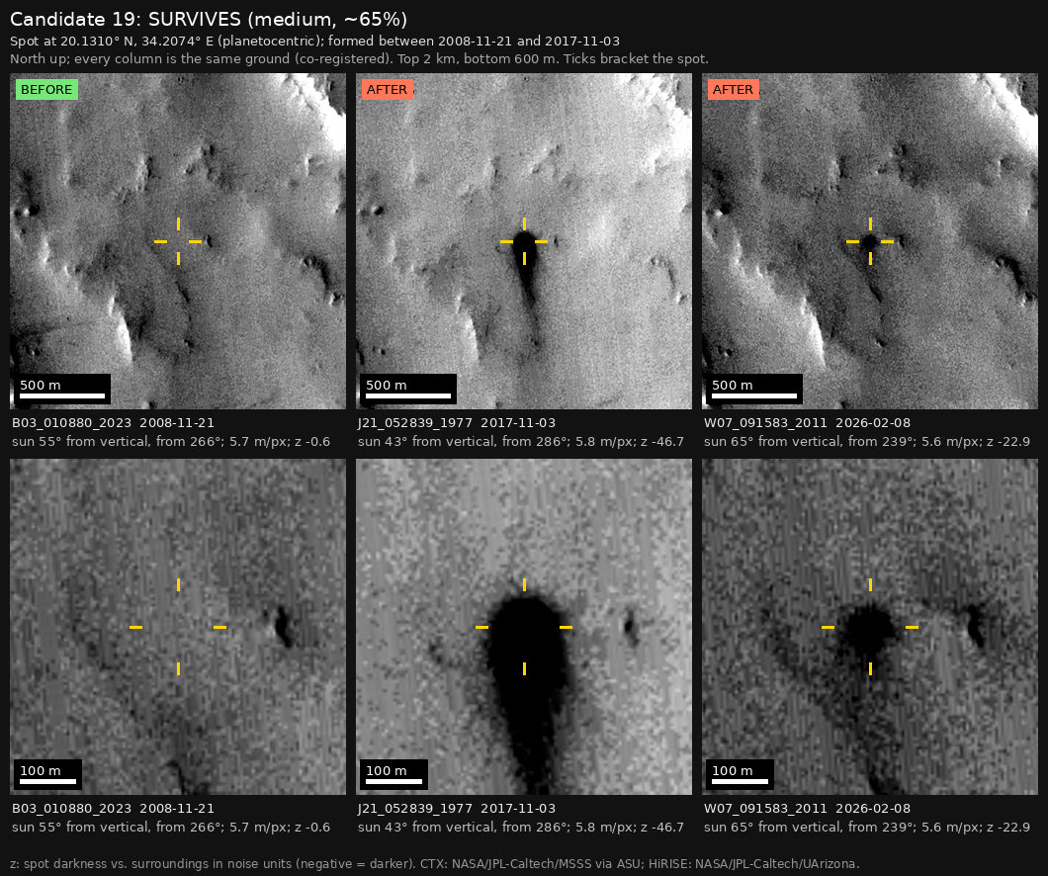Click the title 'Candidate 19: SURVIVES (medium, ~65%)'

point(209,20)
